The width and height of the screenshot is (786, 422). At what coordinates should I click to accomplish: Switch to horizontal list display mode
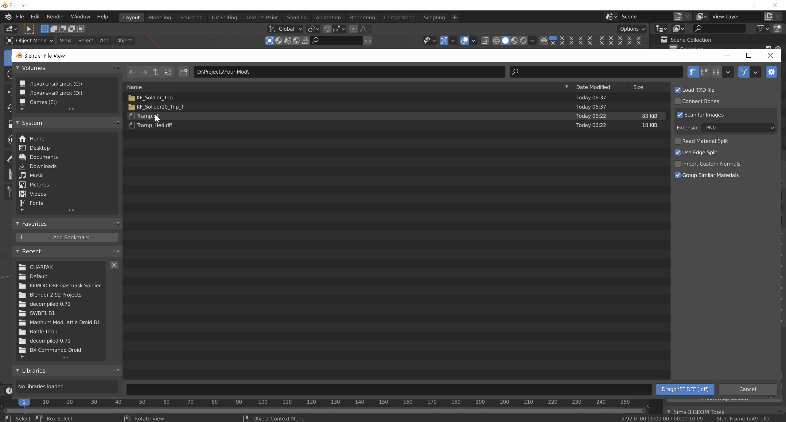(x=704, y=72)
